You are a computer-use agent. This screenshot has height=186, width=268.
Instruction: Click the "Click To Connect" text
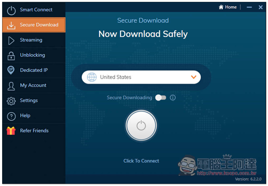141,161
